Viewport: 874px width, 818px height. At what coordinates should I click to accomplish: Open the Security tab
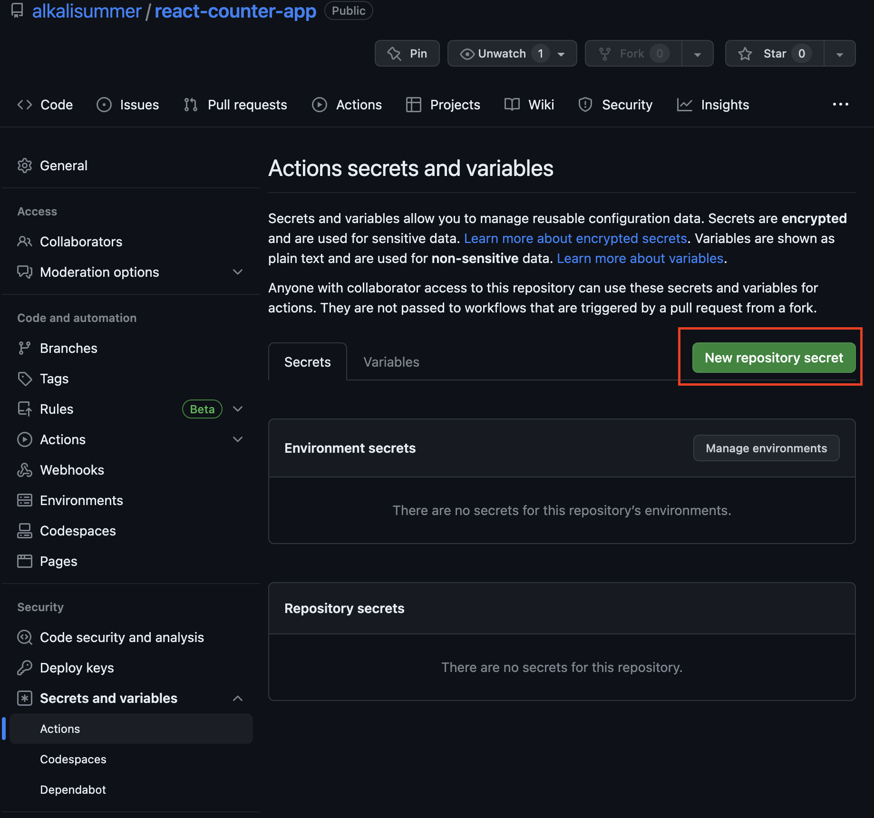coord(615,105)
